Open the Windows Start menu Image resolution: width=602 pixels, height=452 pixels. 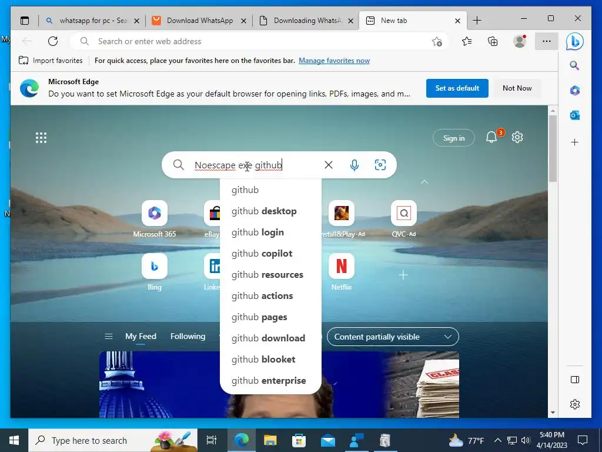tap(14, 440)
